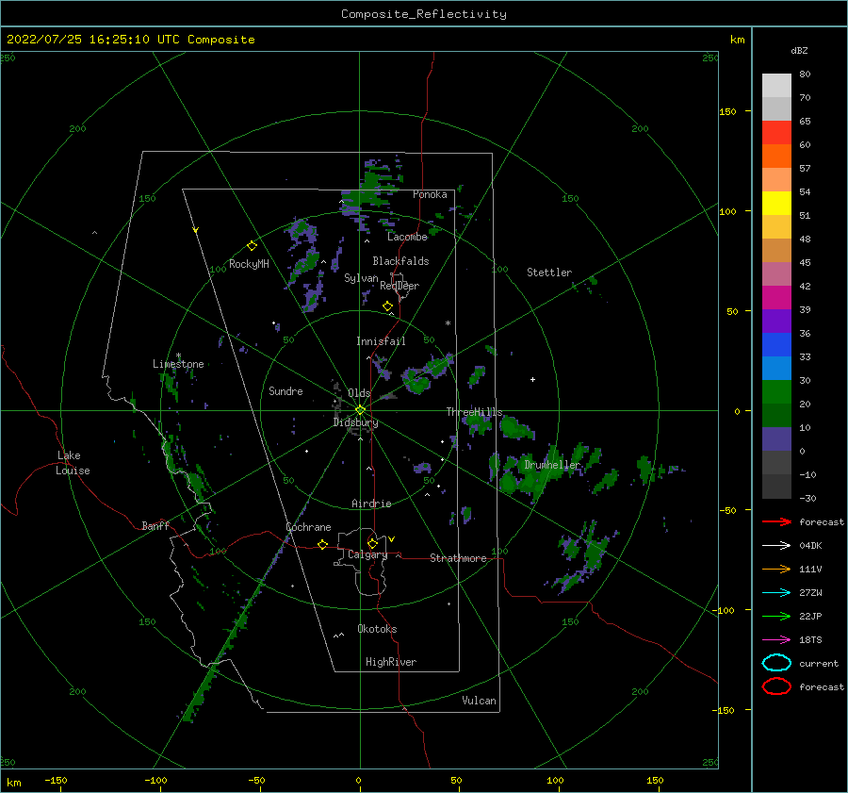This screenshot has width=848, height=793.
Task: Click the Olds city label
Action: tap(359, 393)
